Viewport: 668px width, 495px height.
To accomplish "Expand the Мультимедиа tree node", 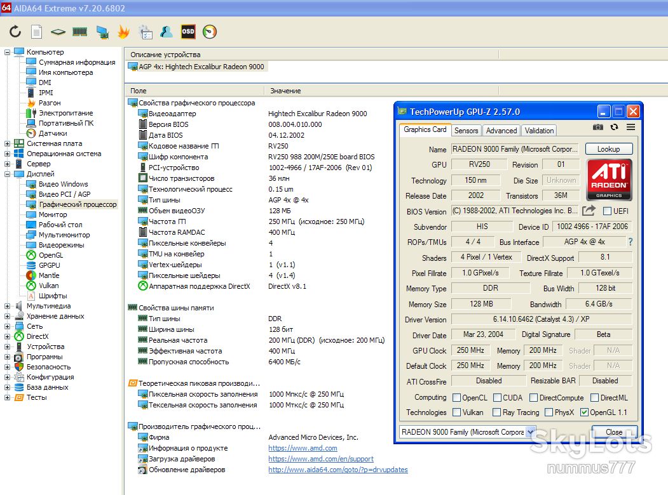I will (x=7, y=306).
